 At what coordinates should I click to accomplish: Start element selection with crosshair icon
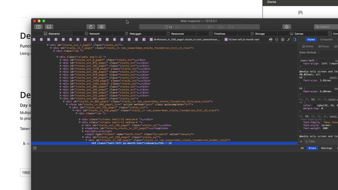(x=287, y=27)
